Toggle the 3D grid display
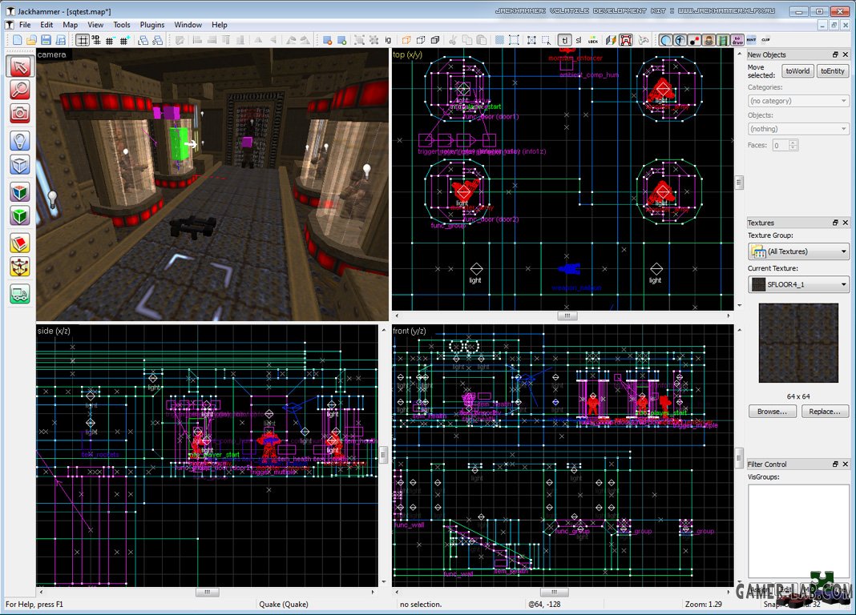This screenshot has width=856, height=615. tap(96, 40)
